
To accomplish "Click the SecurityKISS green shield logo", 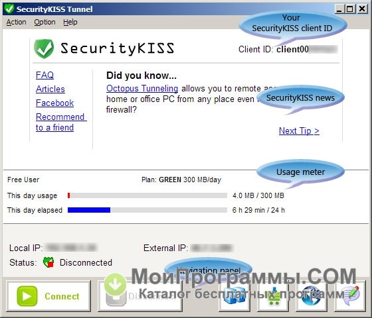I will point(44,49).
